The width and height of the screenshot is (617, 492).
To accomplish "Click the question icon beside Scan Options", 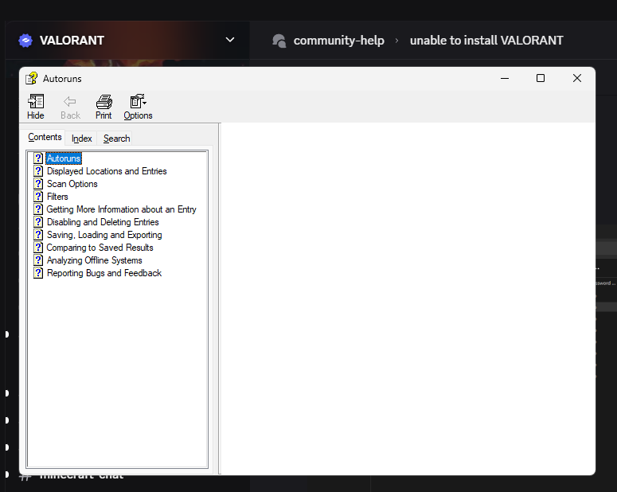I will click(x=38, y=184).
